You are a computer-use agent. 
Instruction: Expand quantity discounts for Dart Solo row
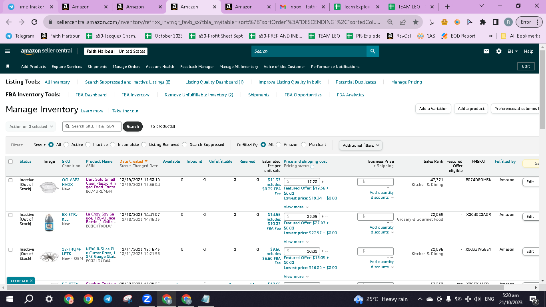pyautogui.click(x=382, y=195)
